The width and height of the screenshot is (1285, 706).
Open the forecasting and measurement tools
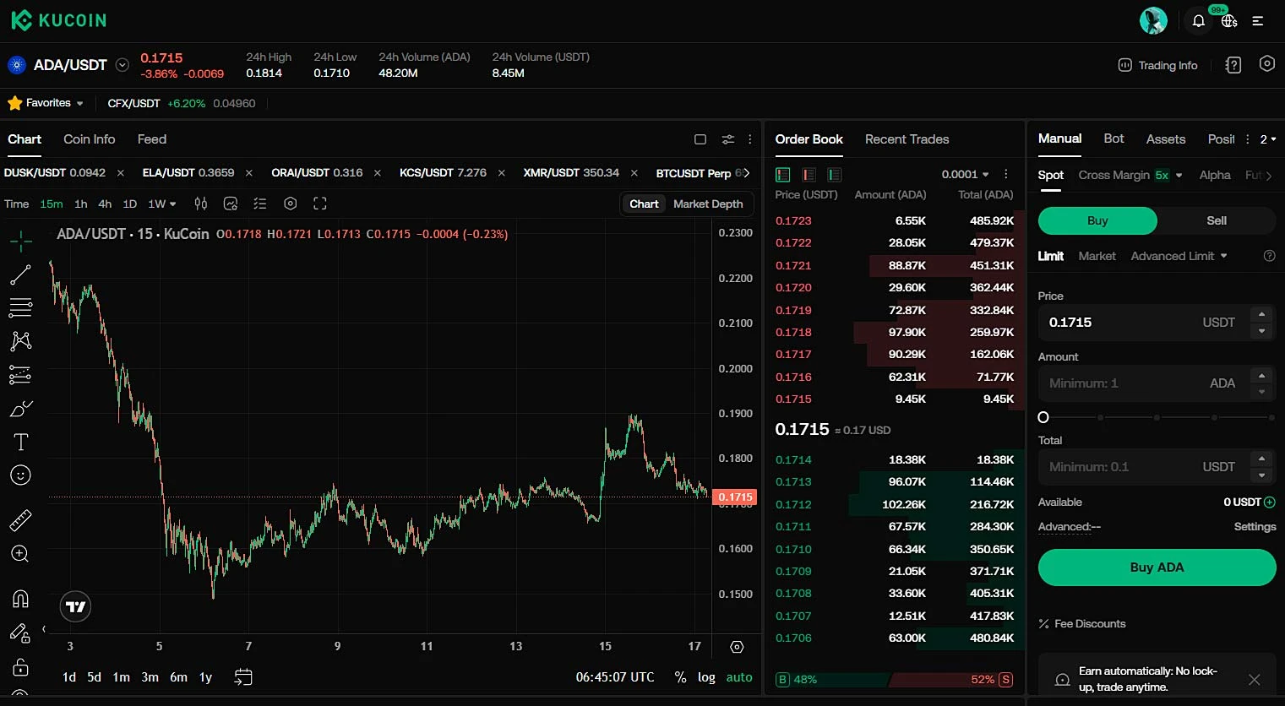point(20,374)
